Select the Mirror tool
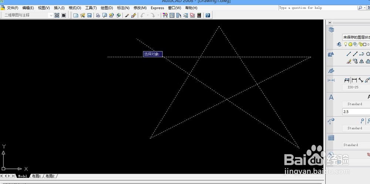The width and height of the screenshot is (370, 184). click(361, 61)
